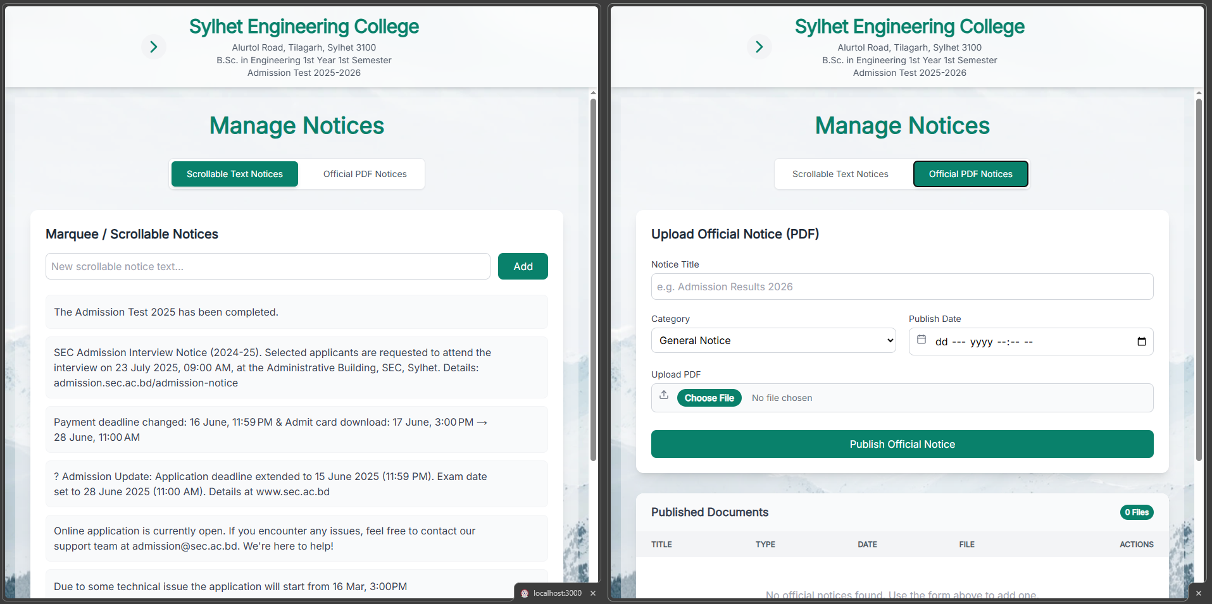Image resolution: width=1212 pixels, height=604 pixels.
Task: Click the TYPE column header
Action: pos(765,545)
